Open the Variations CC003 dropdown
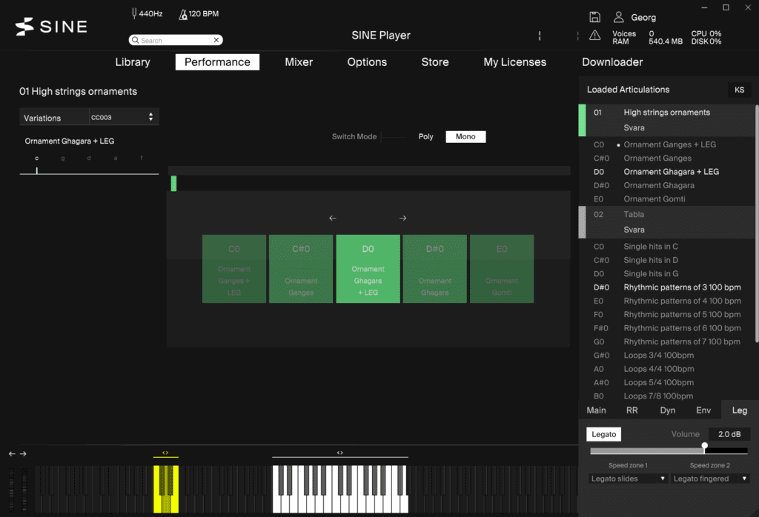 (124, 117)
